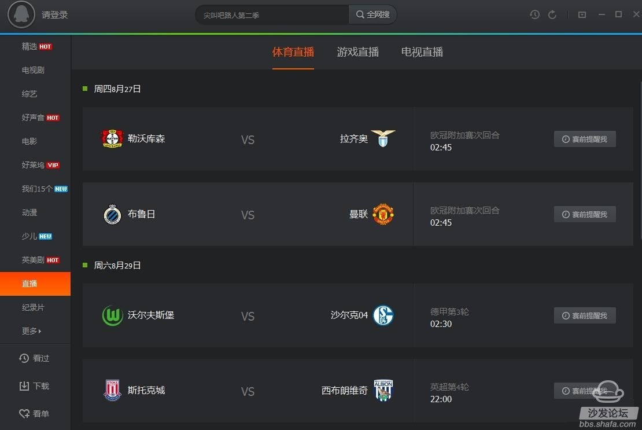Viewport: 642px width, 430px height.
Task: Toggle match reminder for Brugge vs Man United
Action: pyautogui.click(x=585, y=214)
